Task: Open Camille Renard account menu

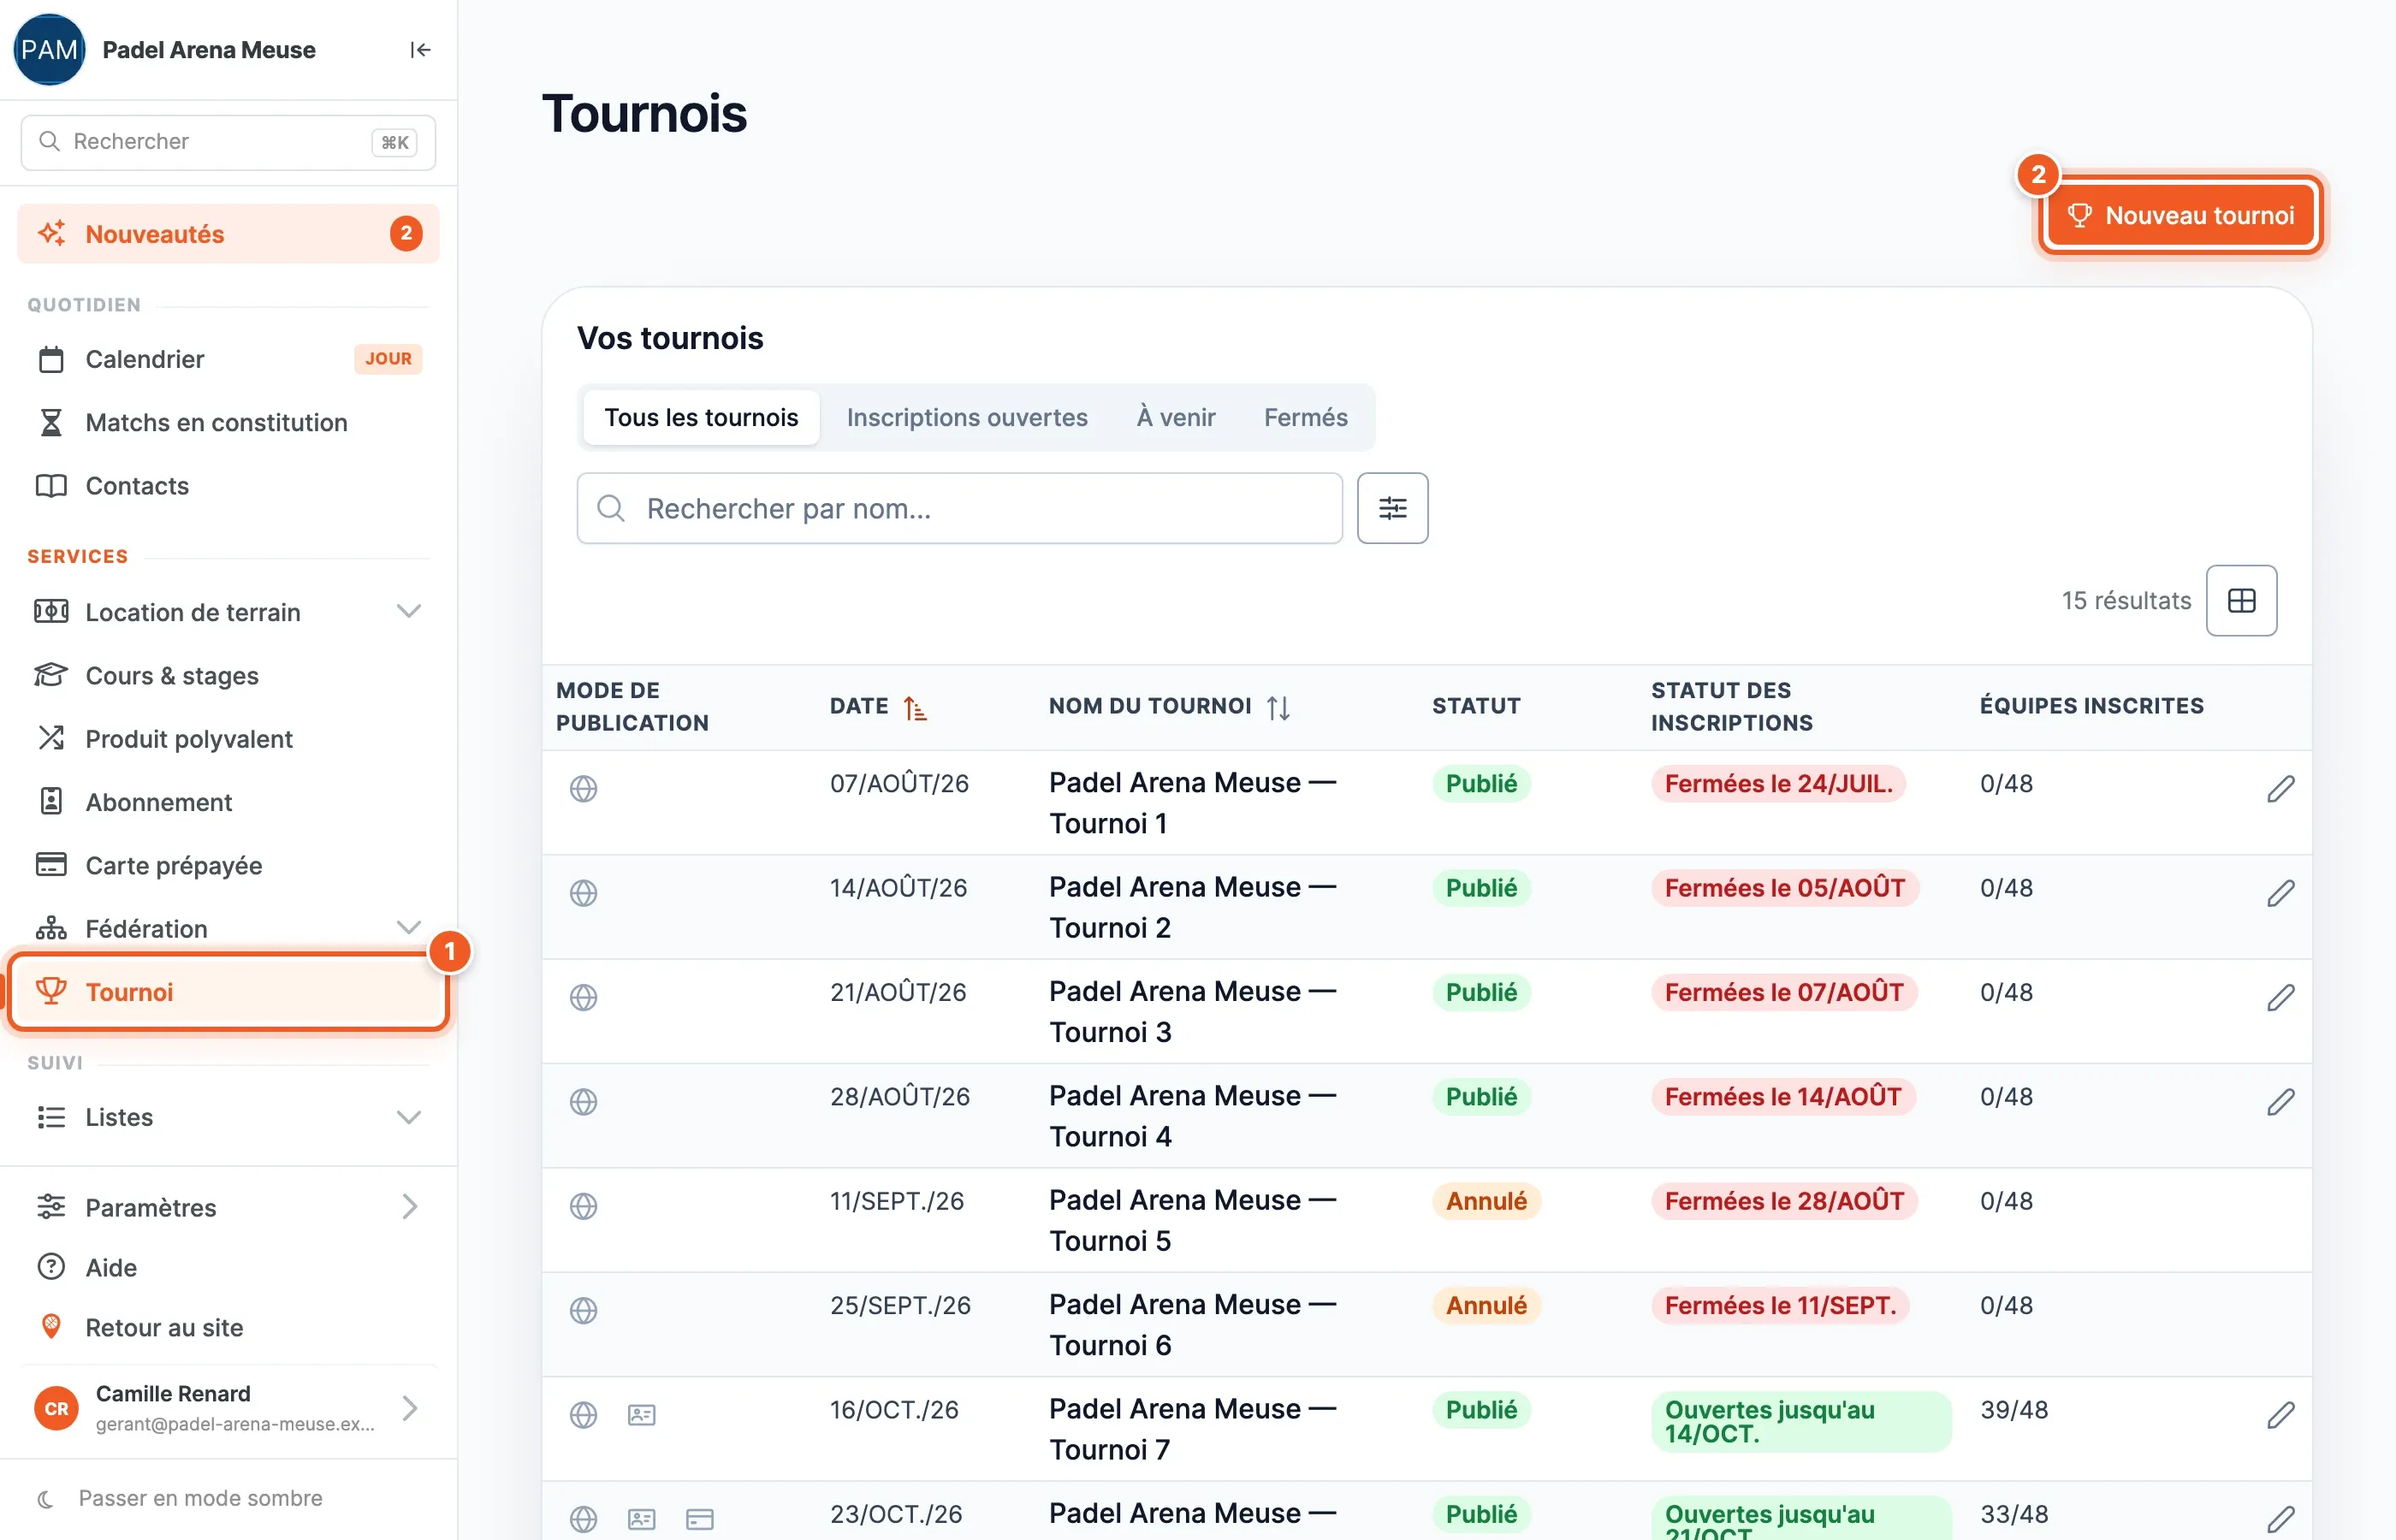Action: [x=228, y=1408]
